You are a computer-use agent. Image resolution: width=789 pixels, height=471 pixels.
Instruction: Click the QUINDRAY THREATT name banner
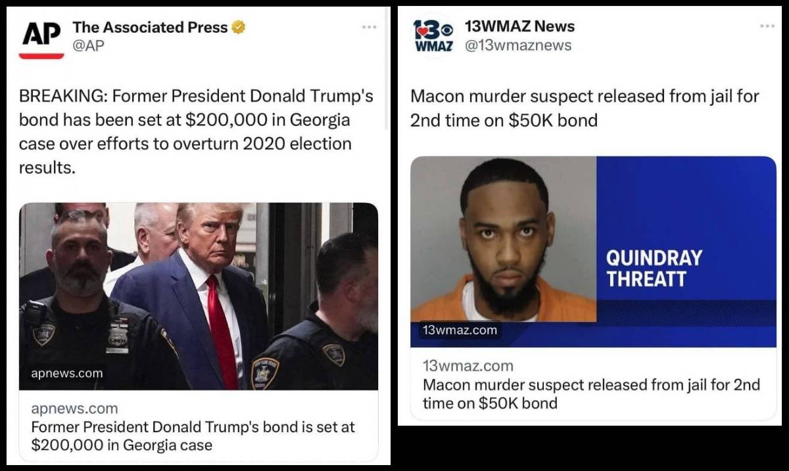coord(654,268)
